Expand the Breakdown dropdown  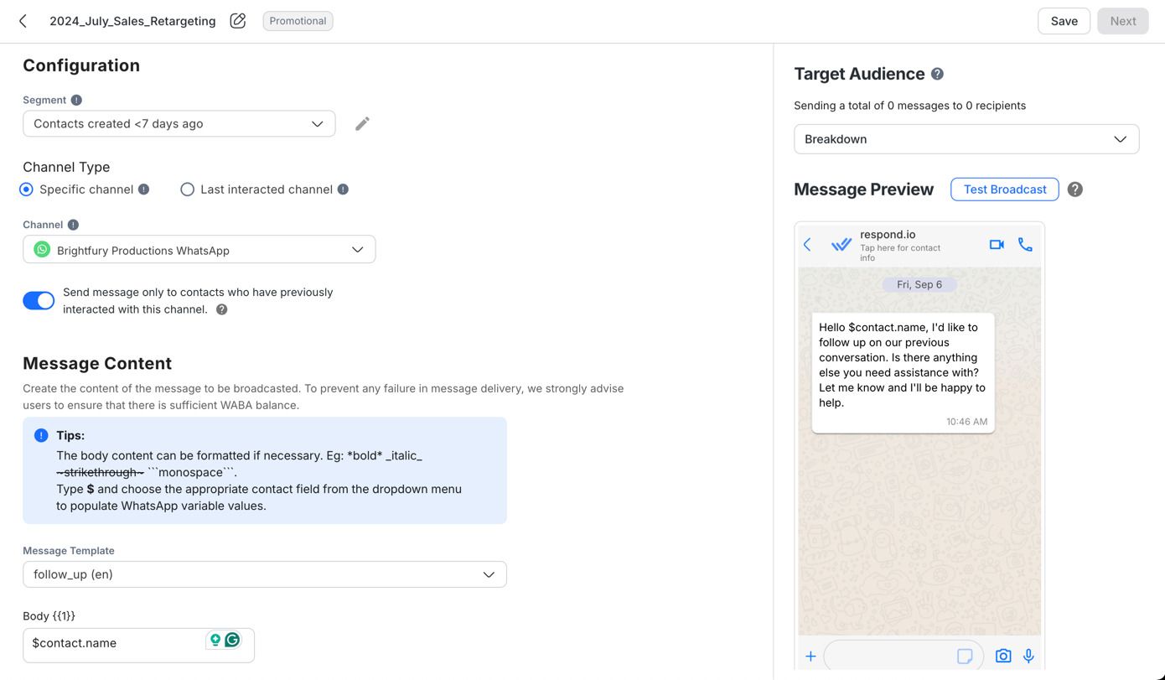966,139
